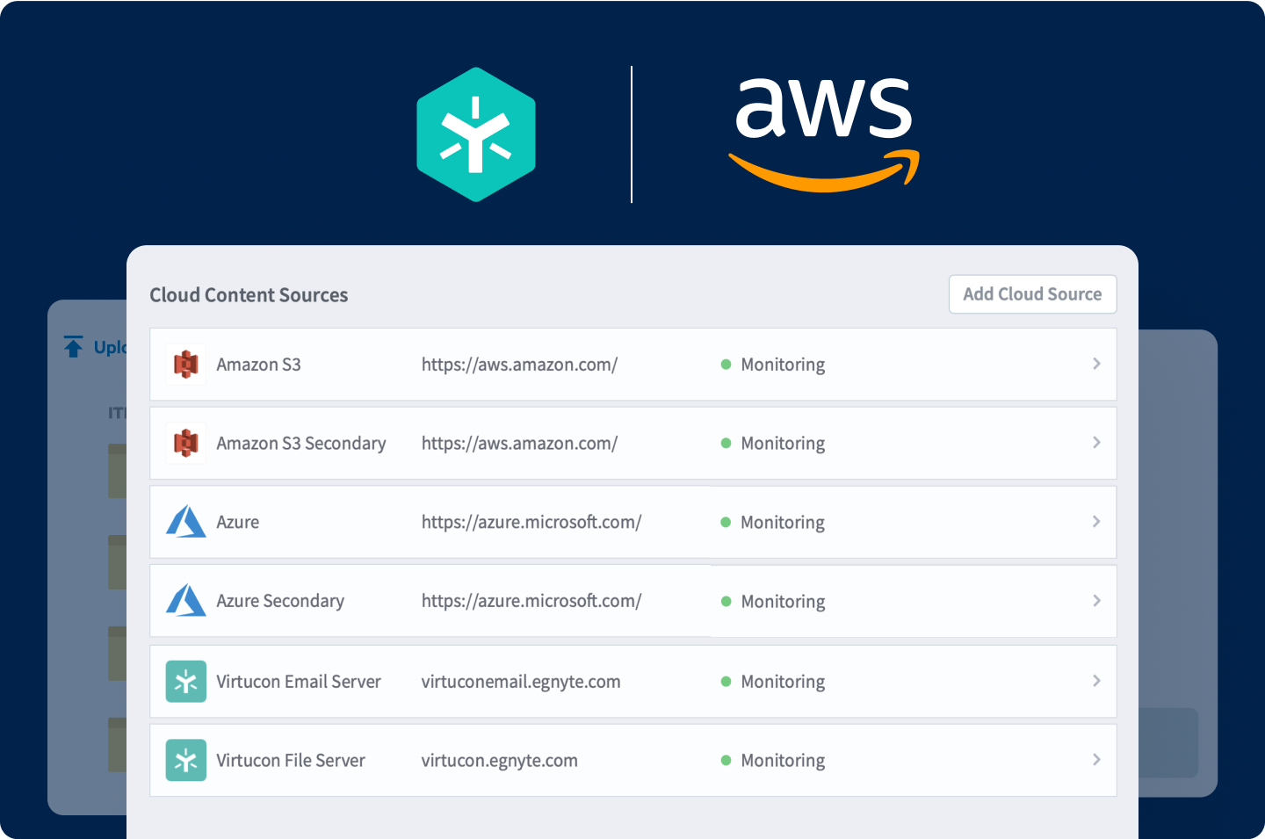
Task: Click the Azure Secondary source icon
Action: 185,601
